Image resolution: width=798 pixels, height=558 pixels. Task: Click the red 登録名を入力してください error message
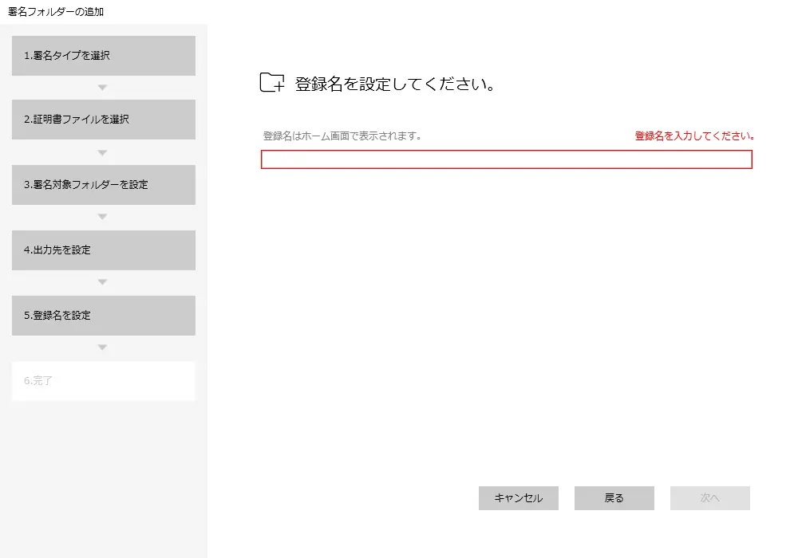coord(694,136)
